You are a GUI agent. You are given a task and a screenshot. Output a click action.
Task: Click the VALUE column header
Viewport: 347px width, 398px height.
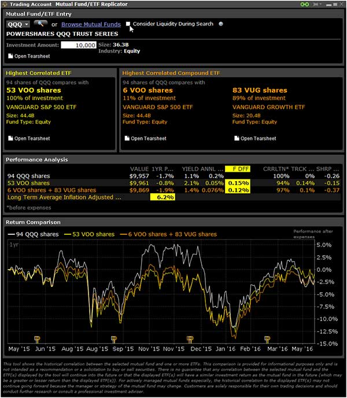[139, 169]
